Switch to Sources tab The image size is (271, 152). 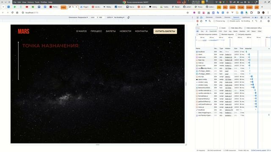(x=227, y=17)
